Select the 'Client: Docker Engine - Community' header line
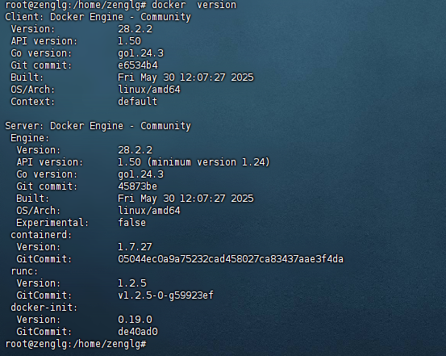 pyautogui.click(x=98, y=17)
